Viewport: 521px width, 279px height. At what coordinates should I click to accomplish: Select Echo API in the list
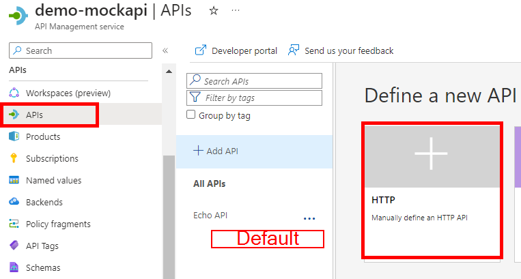210,216
